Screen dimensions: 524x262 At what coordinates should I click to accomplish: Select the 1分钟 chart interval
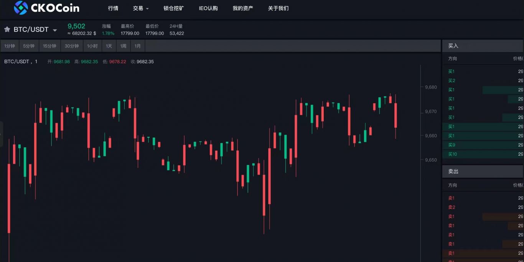point(10,46)
